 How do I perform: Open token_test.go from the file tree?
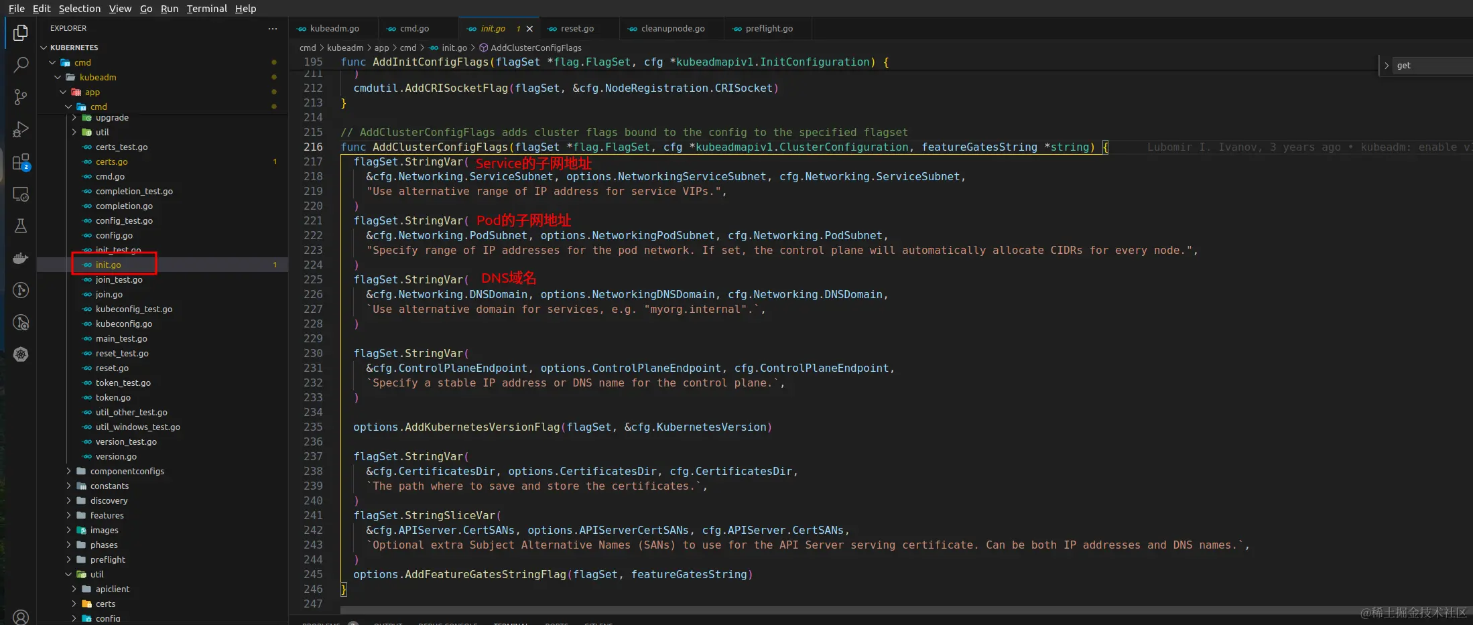tap(162, 383)
